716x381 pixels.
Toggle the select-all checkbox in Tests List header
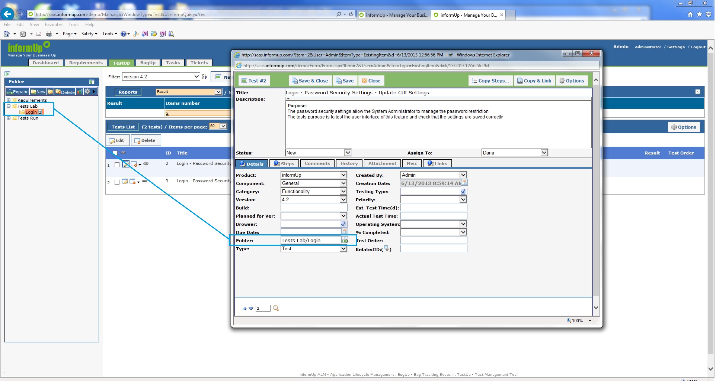(x=115, y=153)
